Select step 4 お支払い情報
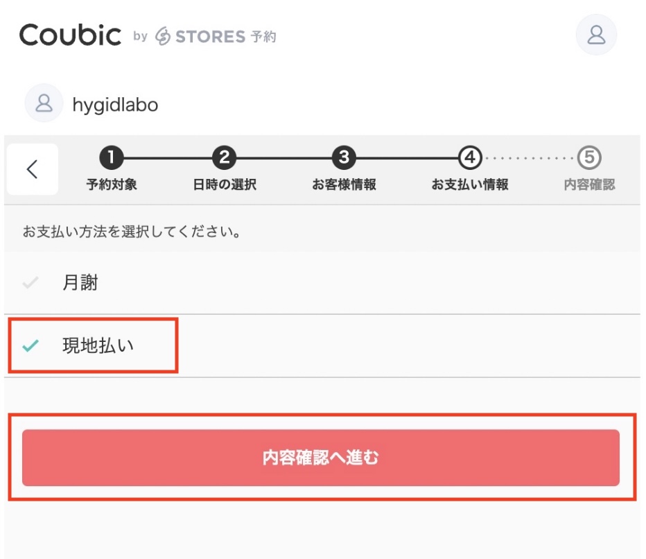646x559 pixels. click(x=469, y=158)
